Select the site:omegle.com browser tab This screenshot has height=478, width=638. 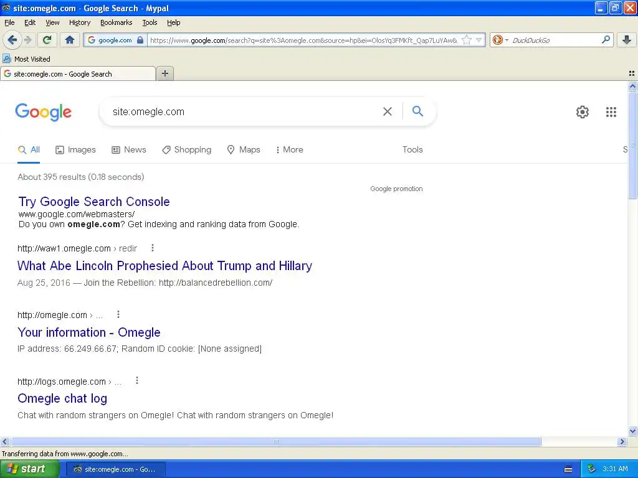pyautogui.click(x=78, y=73)
